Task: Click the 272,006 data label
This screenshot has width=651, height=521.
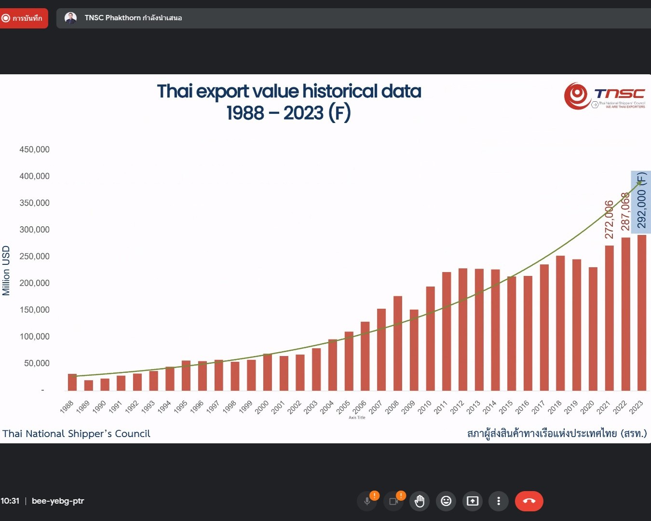Action: point(609,219)
